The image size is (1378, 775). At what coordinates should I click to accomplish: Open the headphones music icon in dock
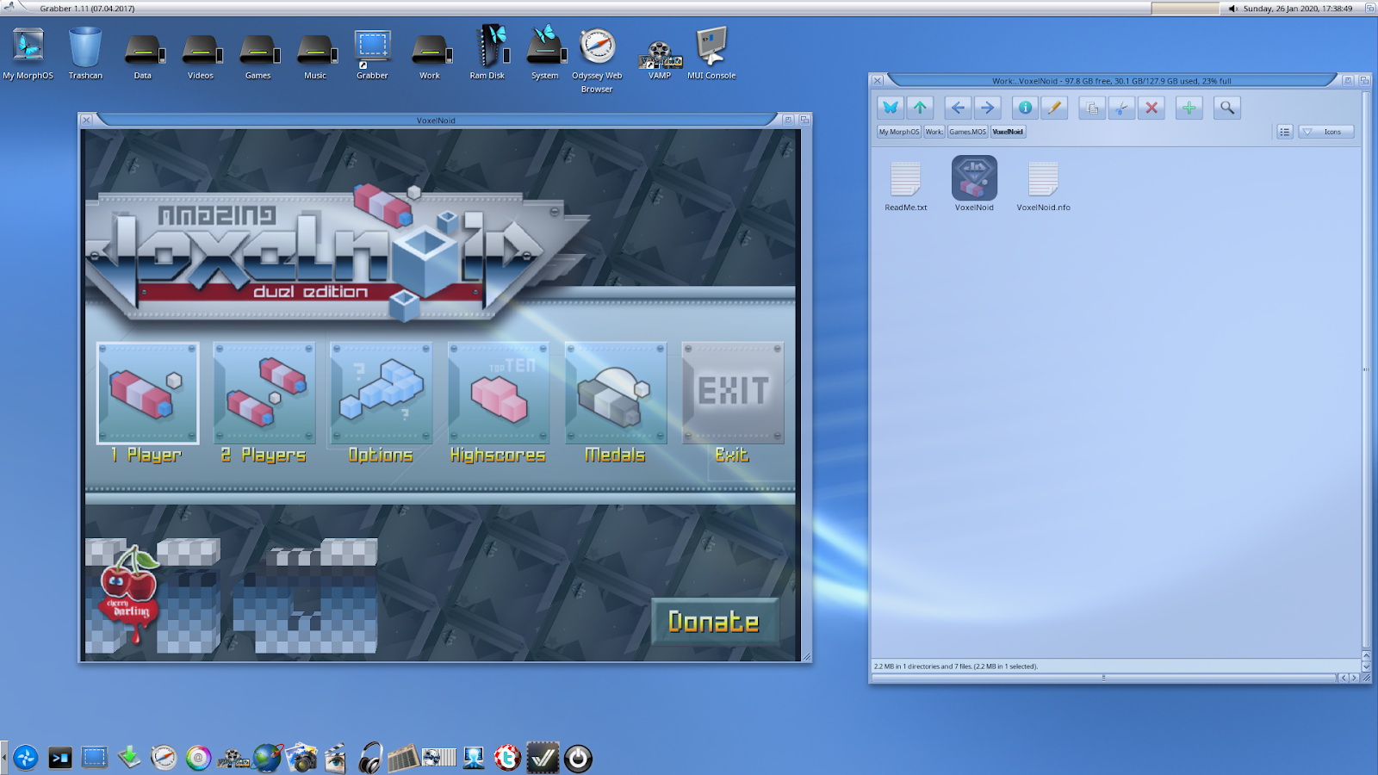point(370,758)
